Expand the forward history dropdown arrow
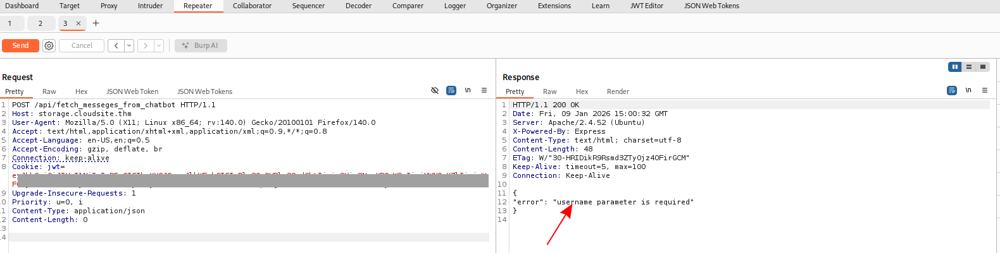Viewport: 1000px width, 253px height. 159,45
